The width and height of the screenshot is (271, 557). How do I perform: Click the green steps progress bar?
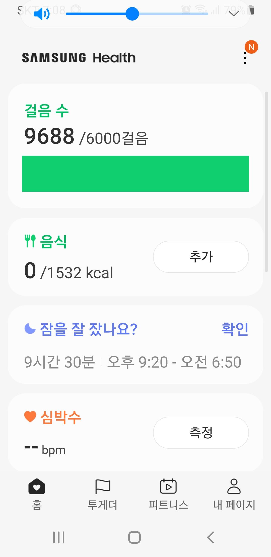click(x=135, y=174)
